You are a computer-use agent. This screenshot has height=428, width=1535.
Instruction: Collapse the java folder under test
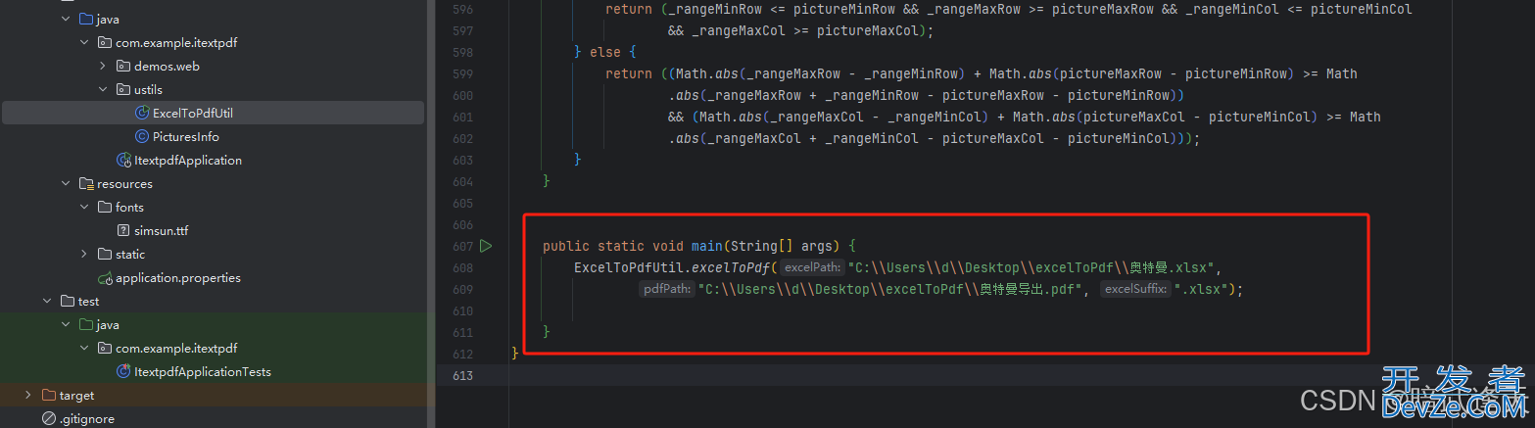66,324
